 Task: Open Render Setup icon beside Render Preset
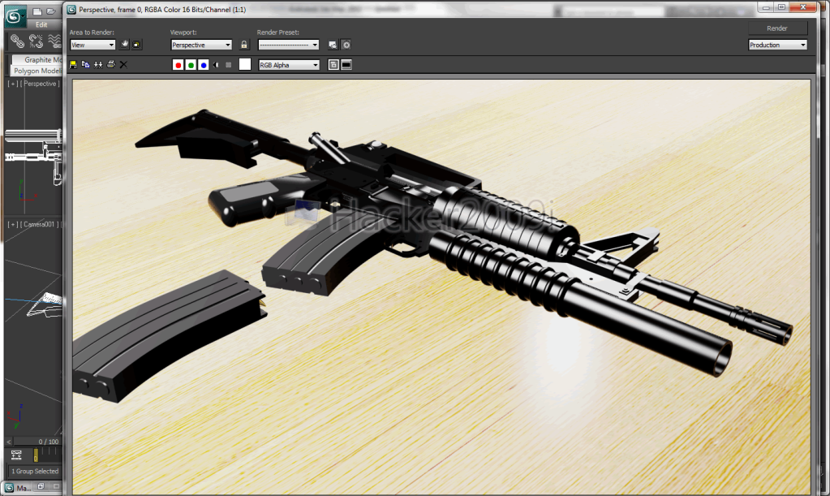(x=333, y=45)
